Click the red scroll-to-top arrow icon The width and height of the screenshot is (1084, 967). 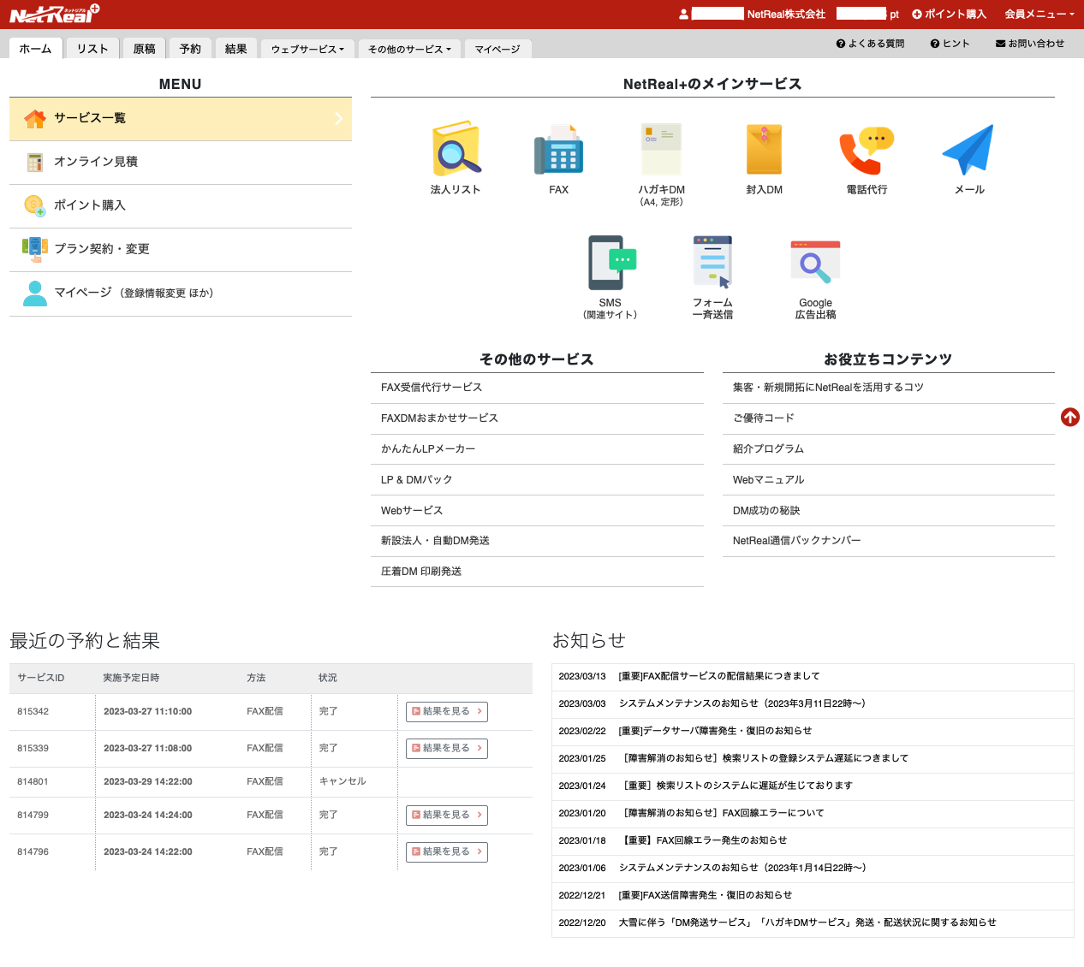(1069, 418)
